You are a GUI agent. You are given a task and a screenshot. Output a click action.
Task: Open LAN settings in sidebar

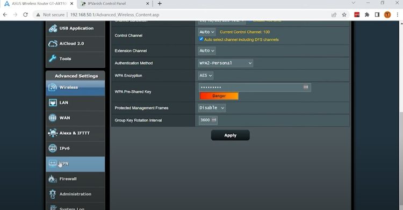tap(75, 103)
